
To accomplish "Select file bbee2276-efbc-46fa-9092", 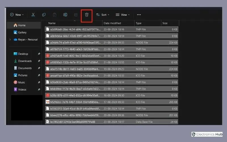I will coord(112,115).
